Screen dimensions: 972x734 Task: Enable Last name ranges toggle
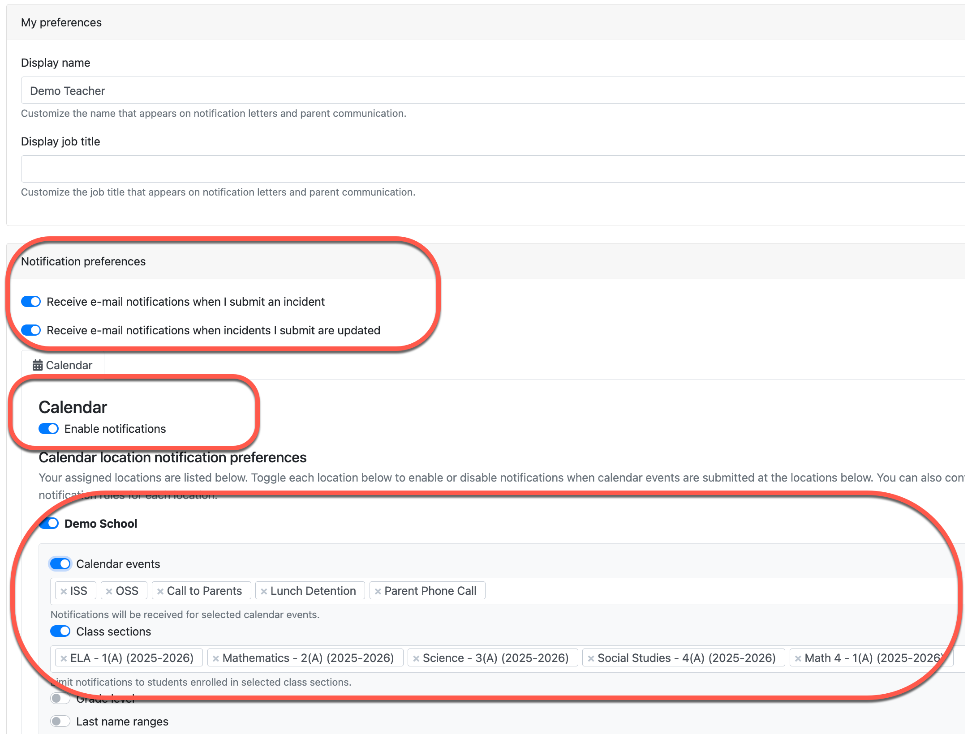(60, 721)
